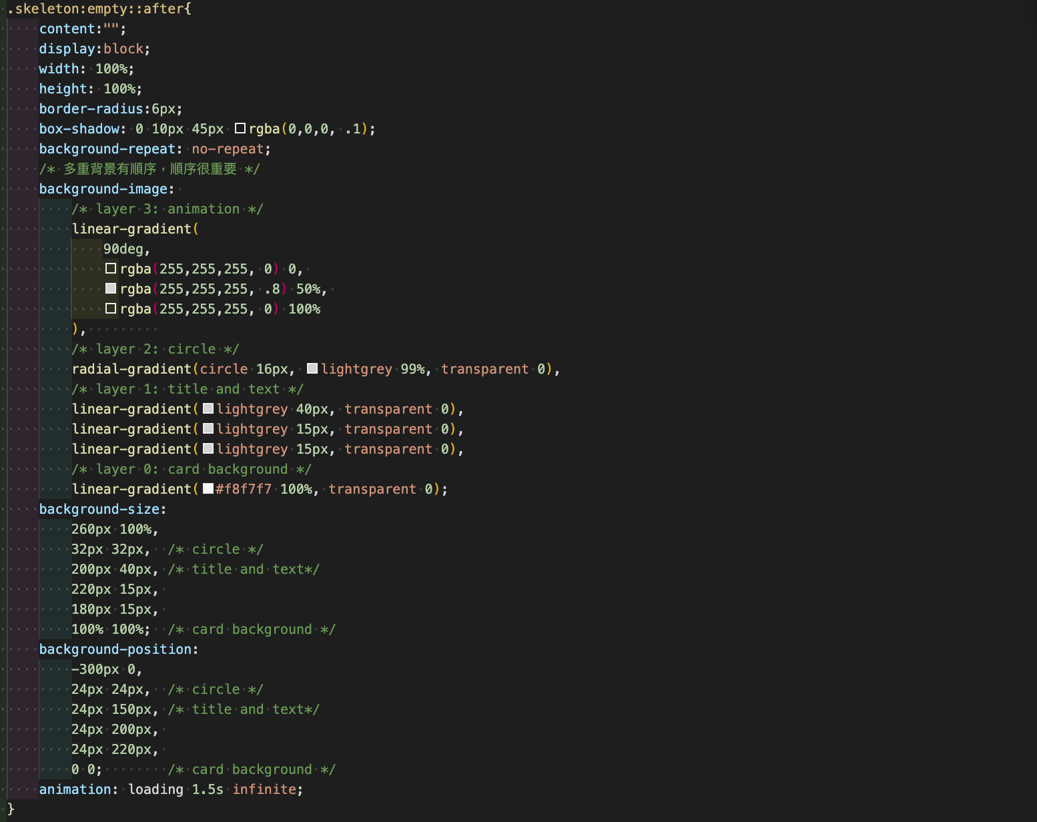1037x822 pixels.
Task: Click lightgrey swatch in radial-gradient line
Action: coord(312,368)
